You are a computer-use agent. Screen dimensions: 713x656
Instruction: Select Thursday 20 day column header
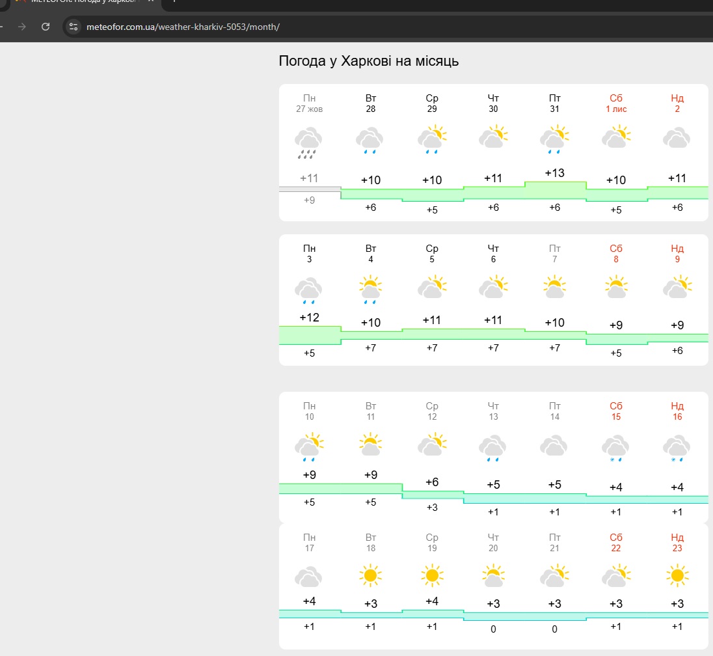493,543
